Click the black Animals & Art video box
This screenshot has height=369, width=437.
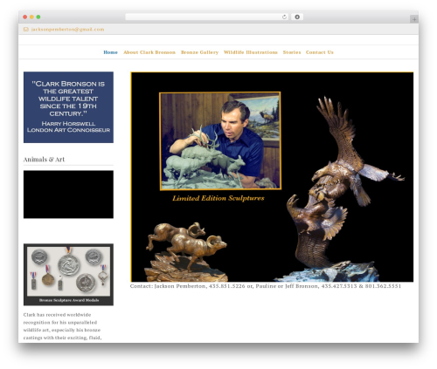pyautogui.click(x=68, y=195)
